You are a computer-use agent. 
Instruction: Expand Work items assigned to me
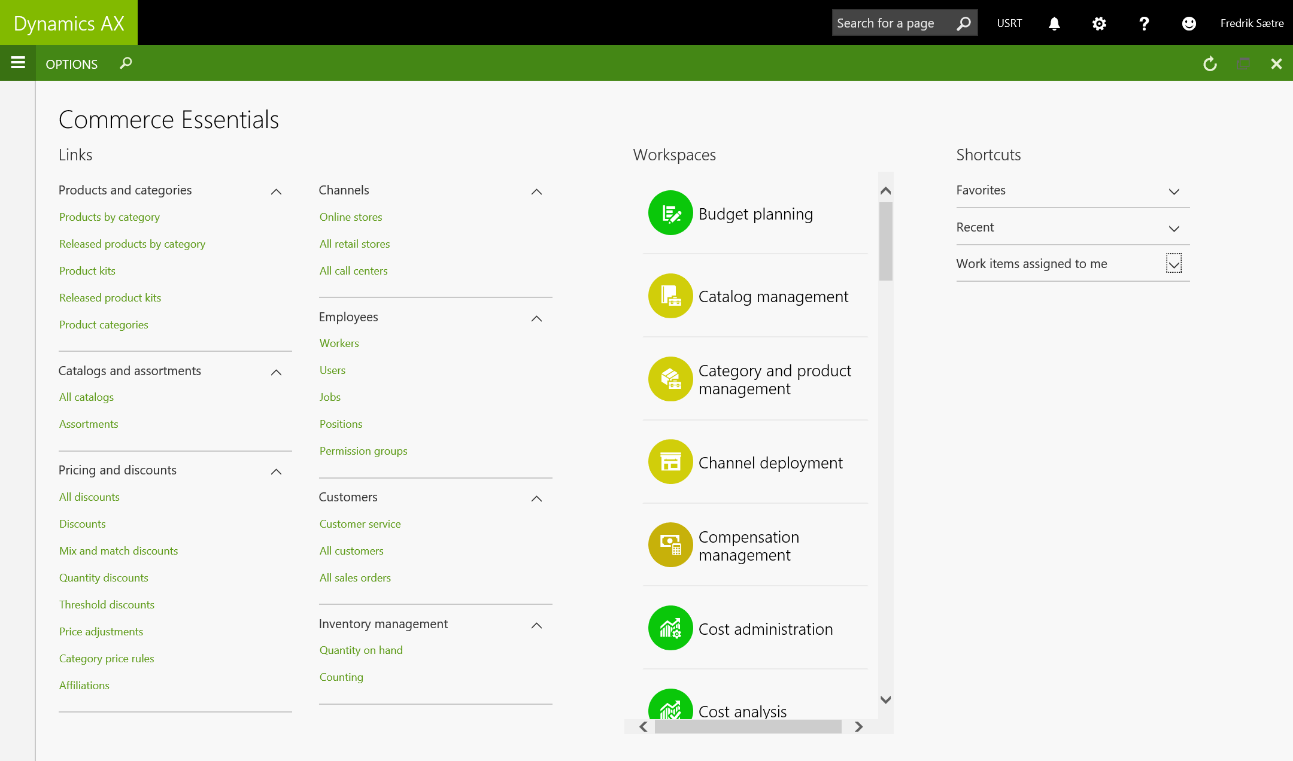click(x=1174, y=264)
